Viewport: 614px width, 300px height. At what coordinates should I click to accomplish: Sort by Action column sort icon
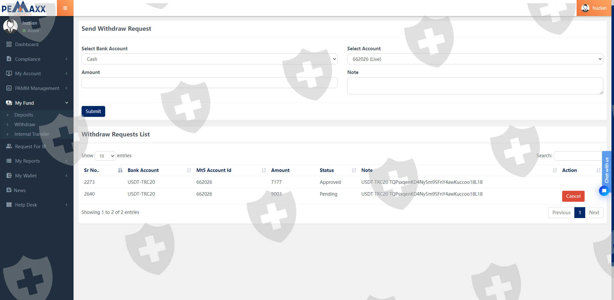(598, 170)
